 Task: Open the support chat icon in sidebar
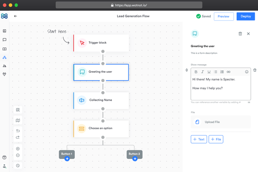5,157
